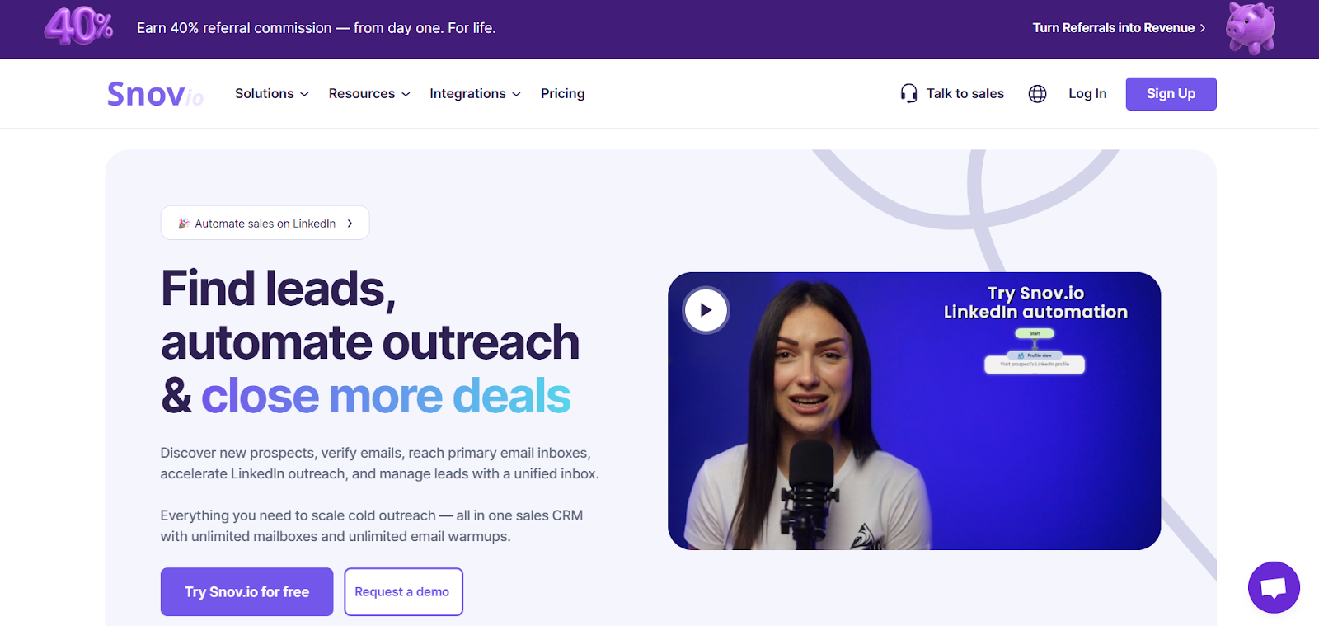
Task: Click the Sign Up button
Action: 1171,94
